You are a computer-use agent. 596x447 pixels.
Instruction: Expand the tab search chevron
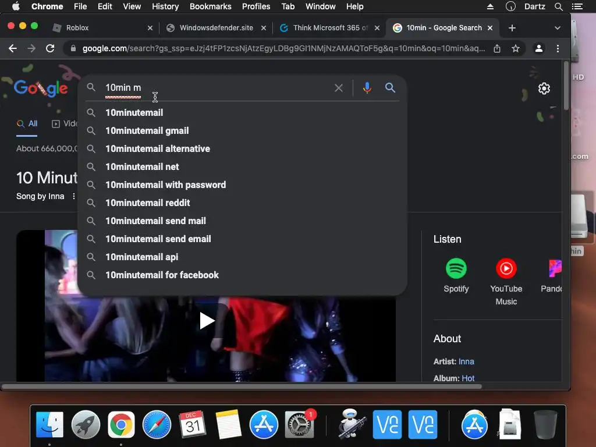[557, 28]
